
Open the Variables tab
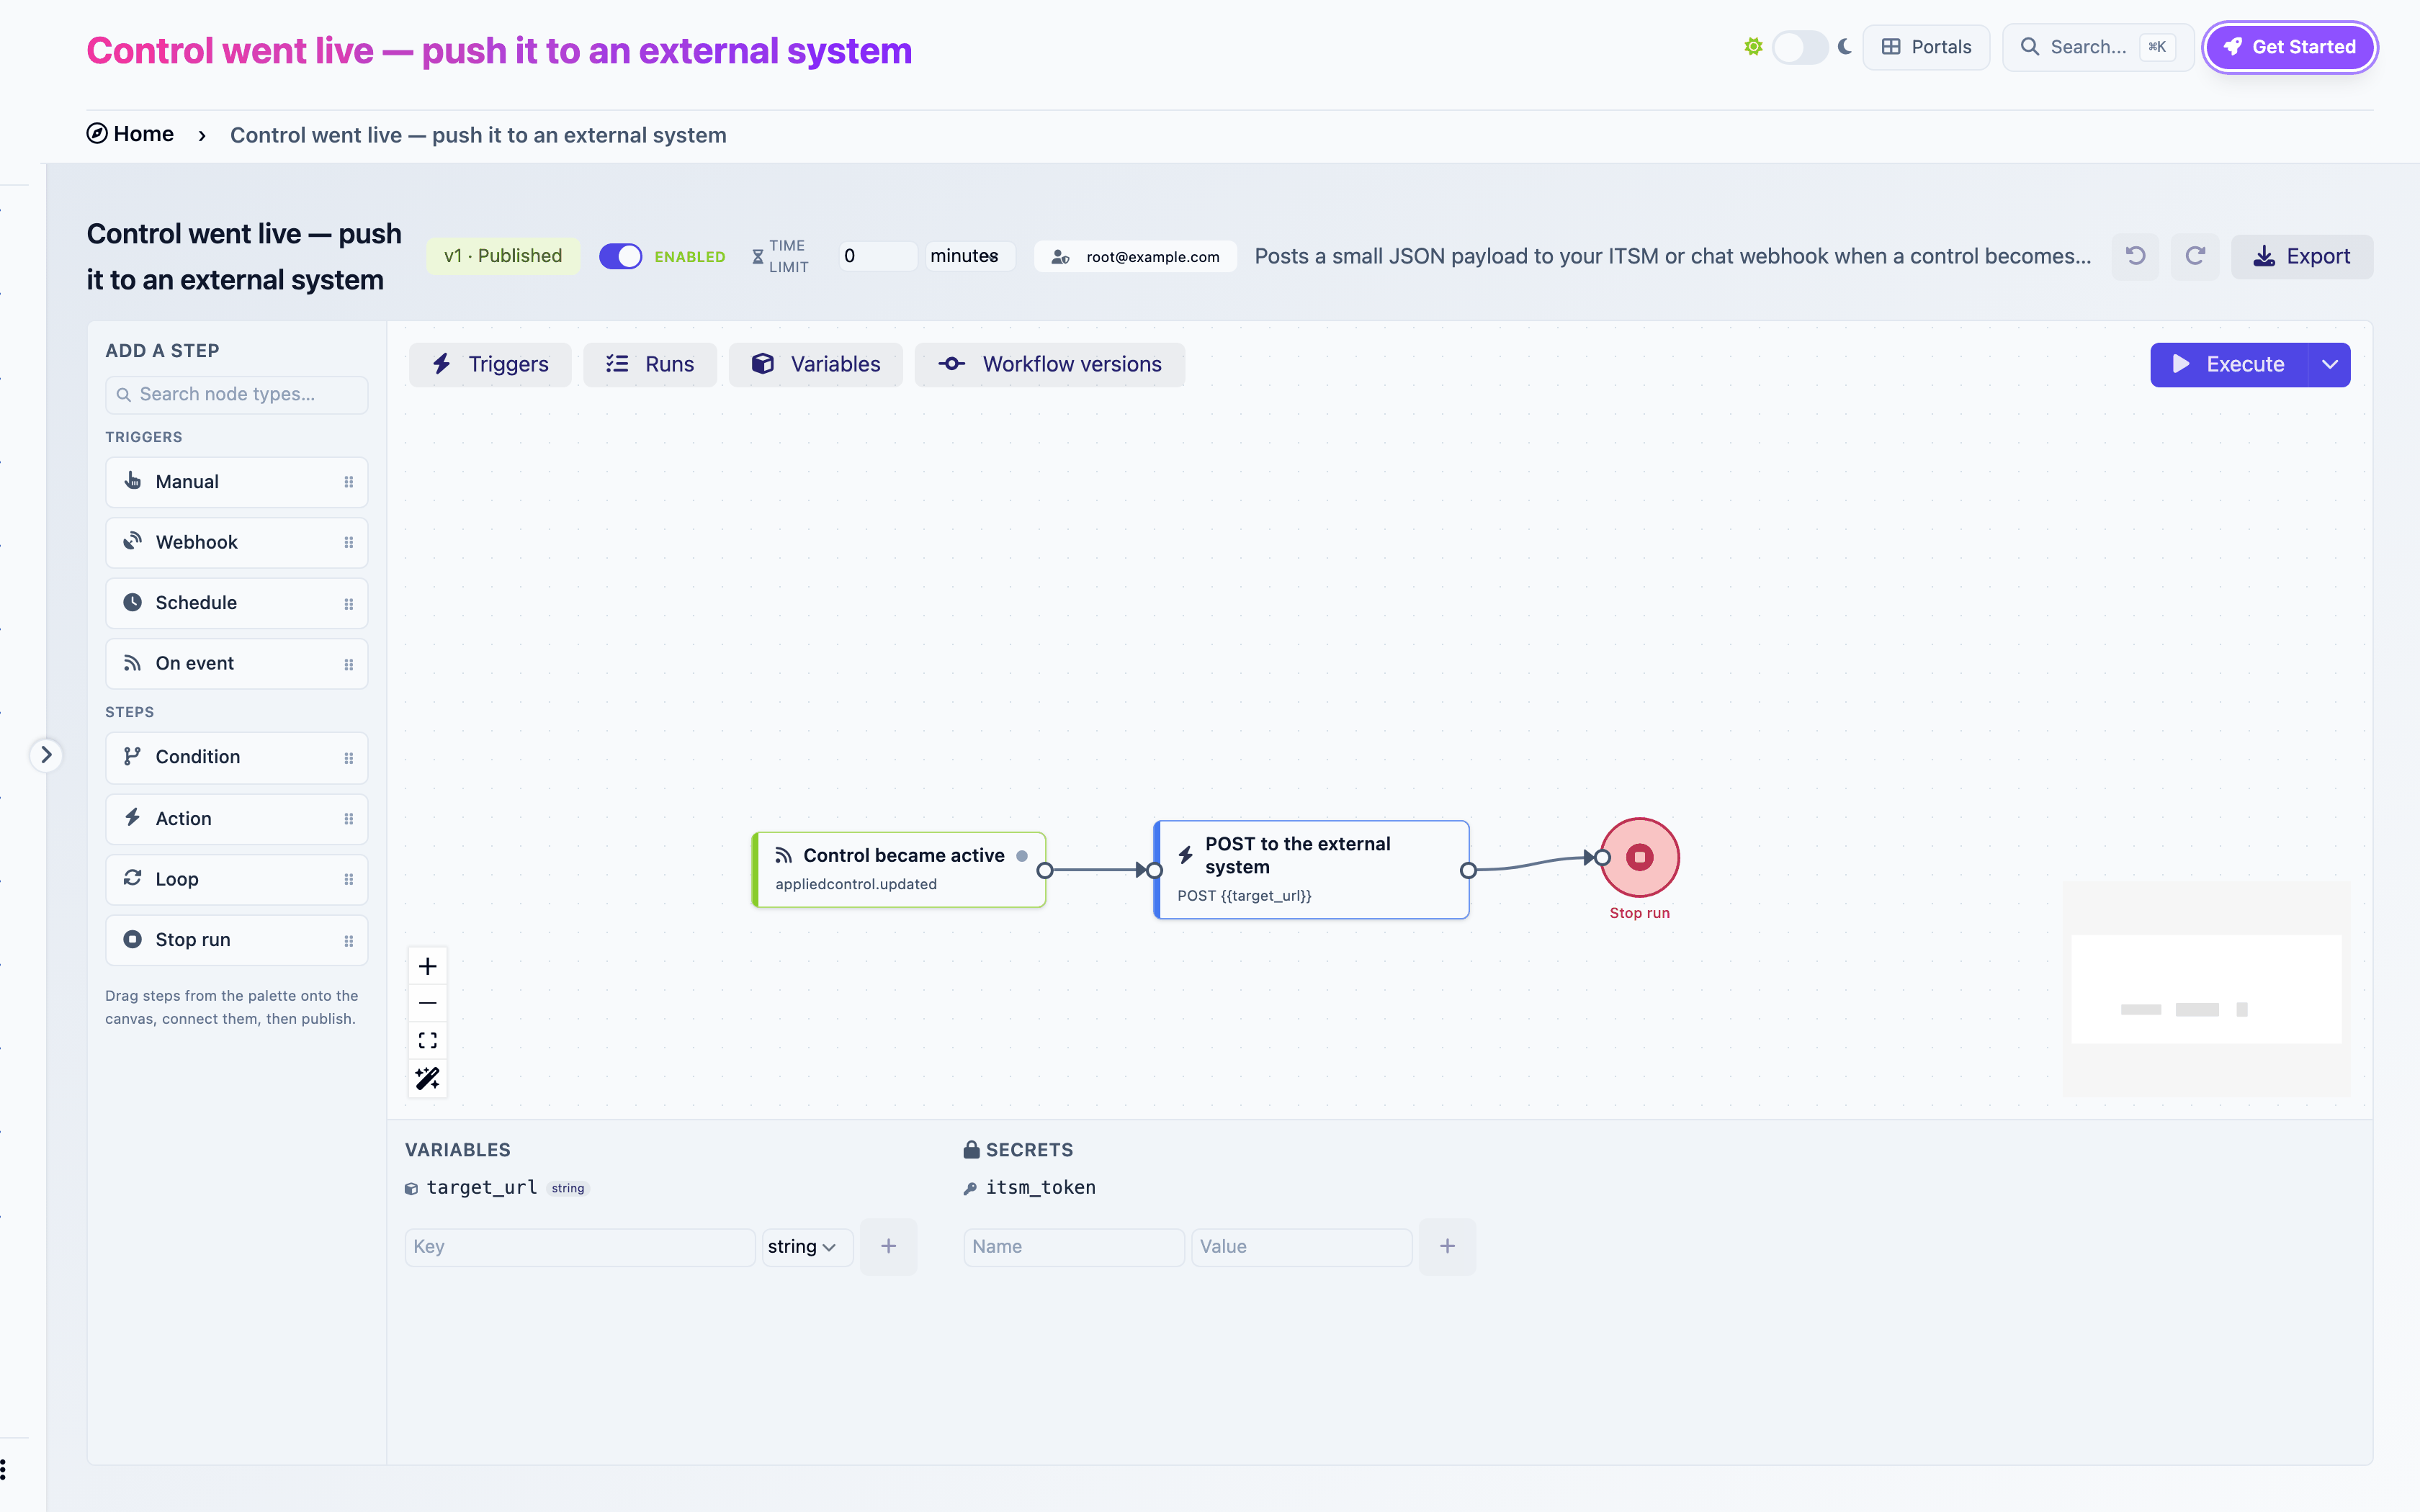pyautogui.click(x=816, y=365)
